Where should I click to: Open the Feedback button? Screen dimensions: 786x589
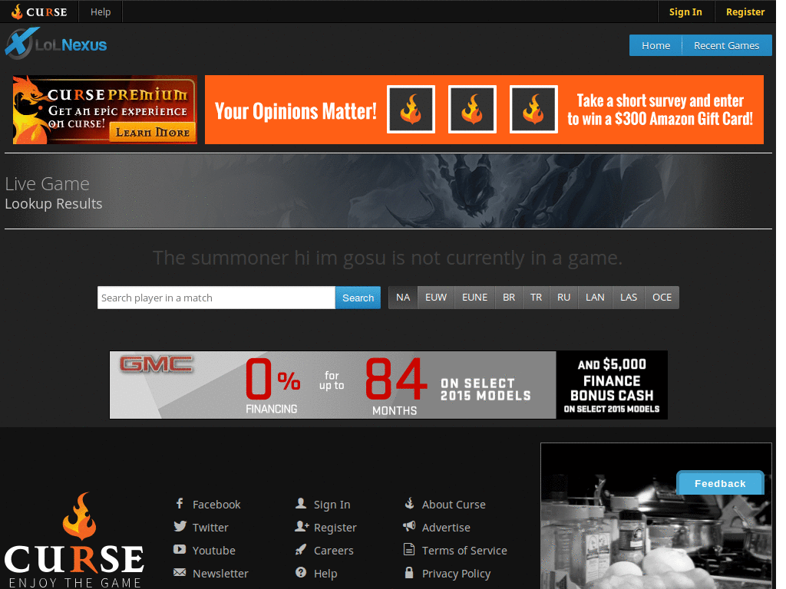[720, 483]
